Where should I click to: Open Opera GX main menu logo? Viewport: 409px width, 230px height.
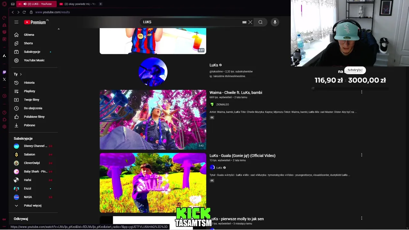(4, 4)
